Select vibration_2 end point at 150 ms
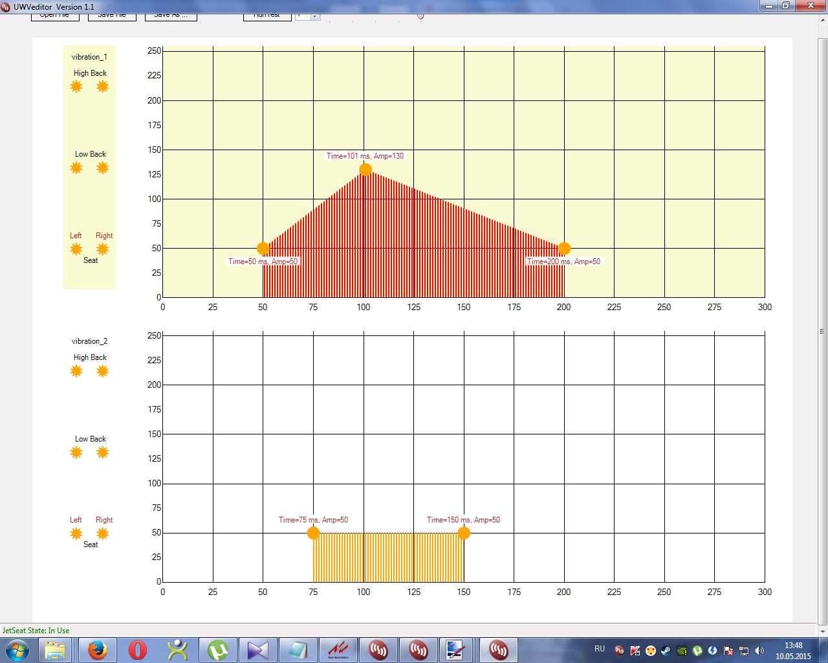The image size is (828, 663). click(x=464, y=534)
